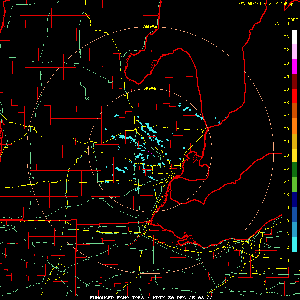Click the dark green legend swatch

point(294,170)
